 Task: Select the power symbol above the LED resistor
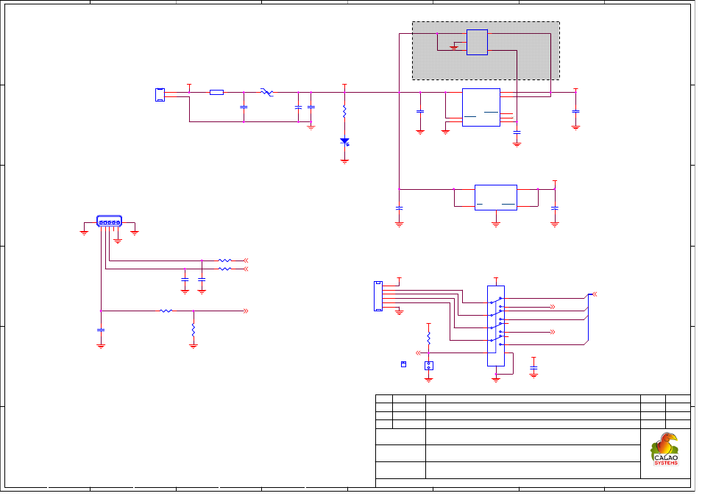[x=344, y=86]
